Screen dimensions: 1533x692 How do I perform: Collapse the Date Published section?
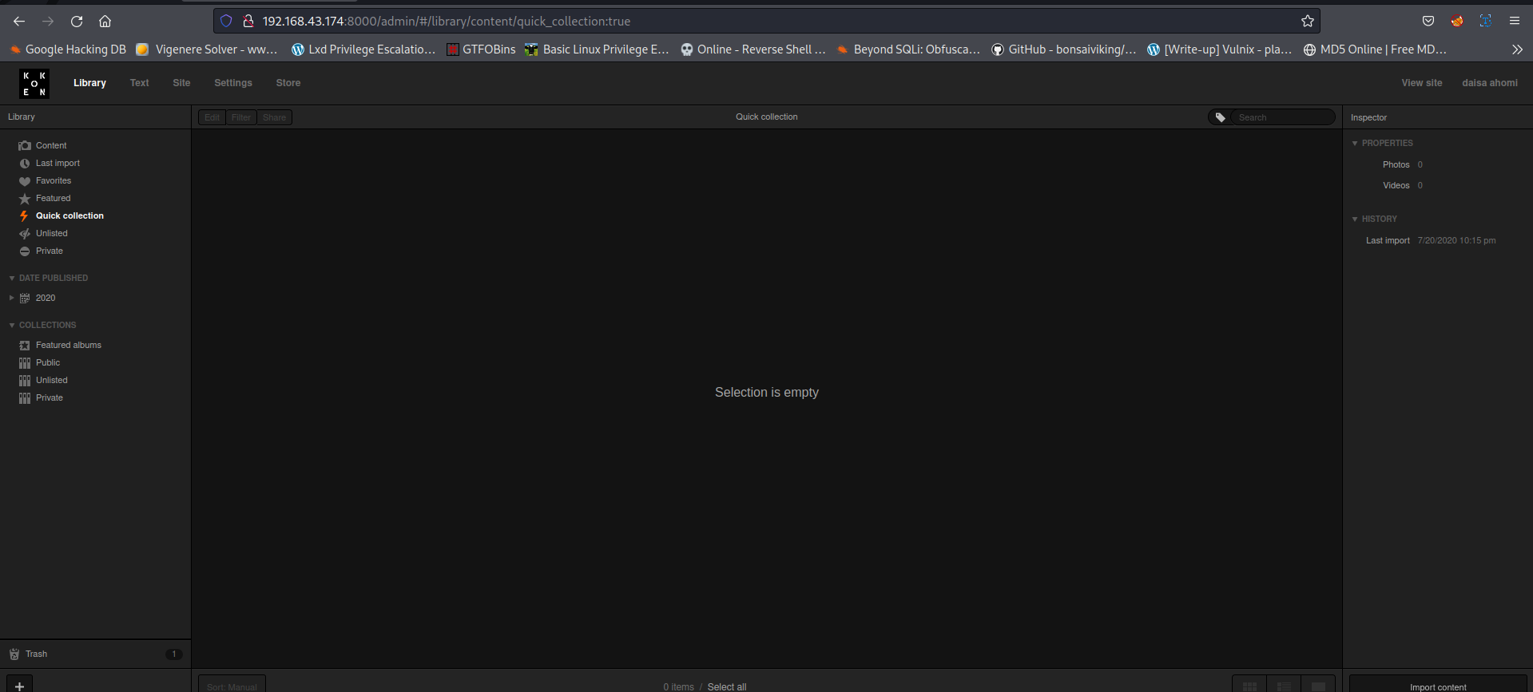coord(12,279)
